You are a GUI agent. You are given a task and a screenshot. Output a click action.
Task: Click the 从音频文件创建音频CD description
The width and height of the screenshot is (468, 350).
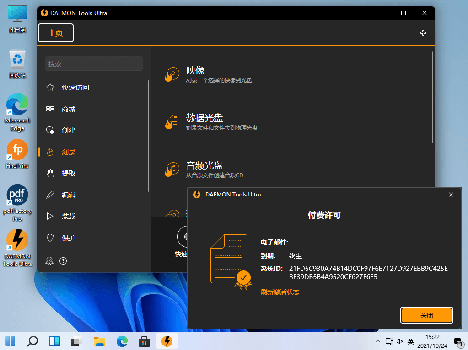[215, 175]
